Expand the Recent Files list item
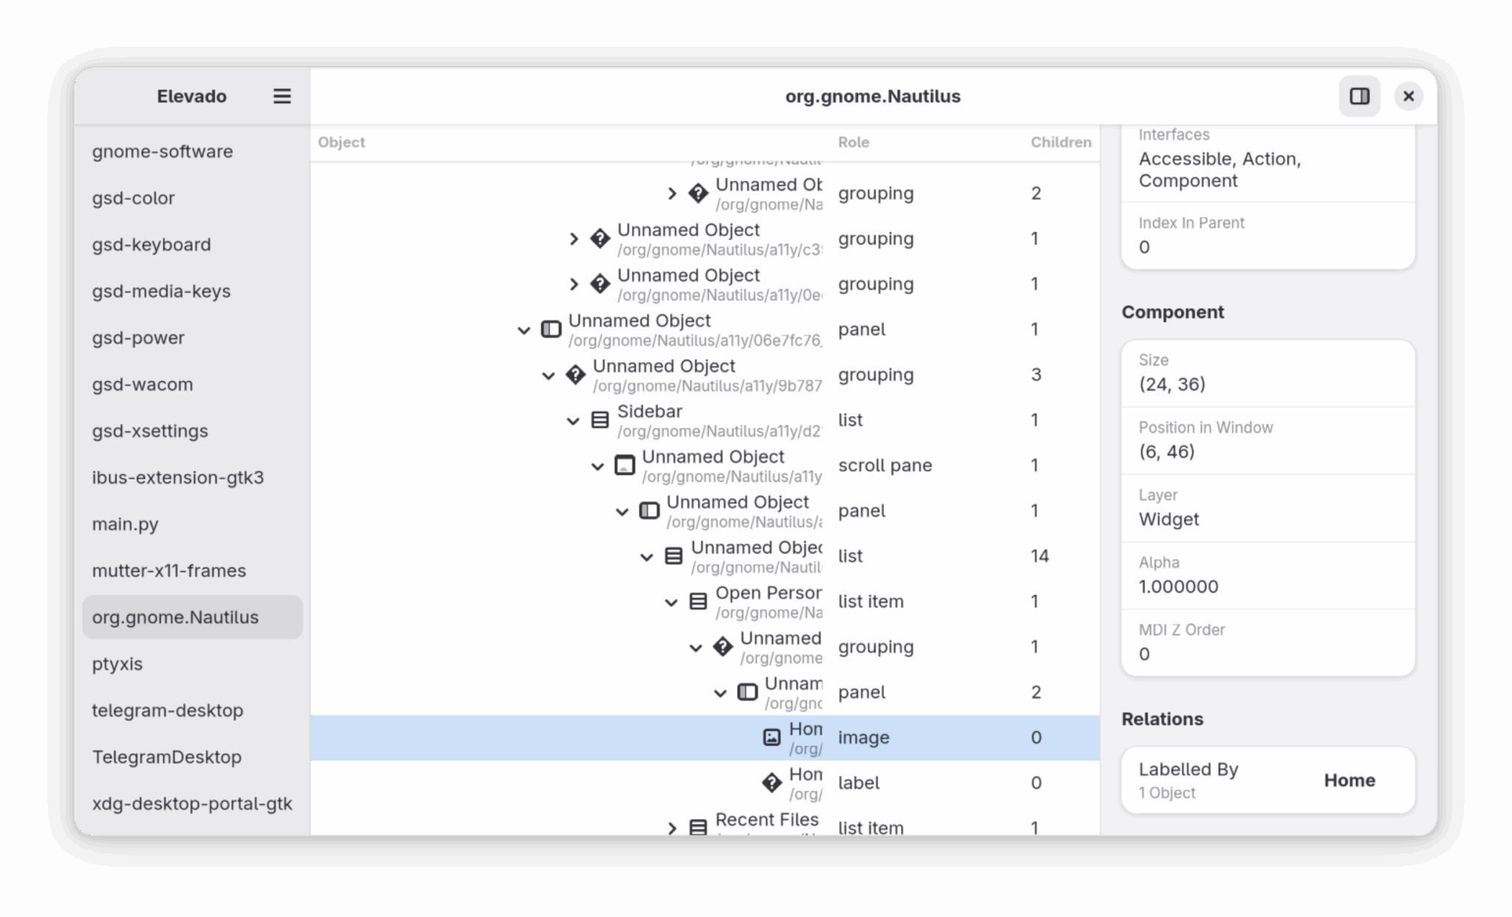 click(x=671, y=828)
